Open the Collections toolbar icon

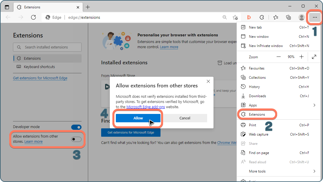point(288,17)
